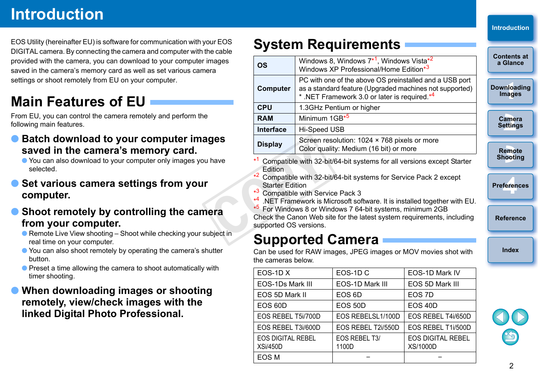Click the EOS DIGITAL REBEL XS/1000D cell
The width and height of the screenshot is (538, 380).
440,343
